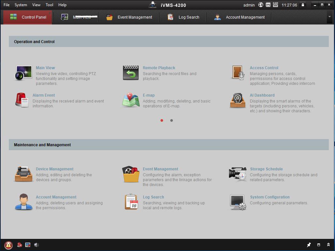The image size is (335, 251).
Task: Open the AI Dashboard icon
Action: click(238, 100)
